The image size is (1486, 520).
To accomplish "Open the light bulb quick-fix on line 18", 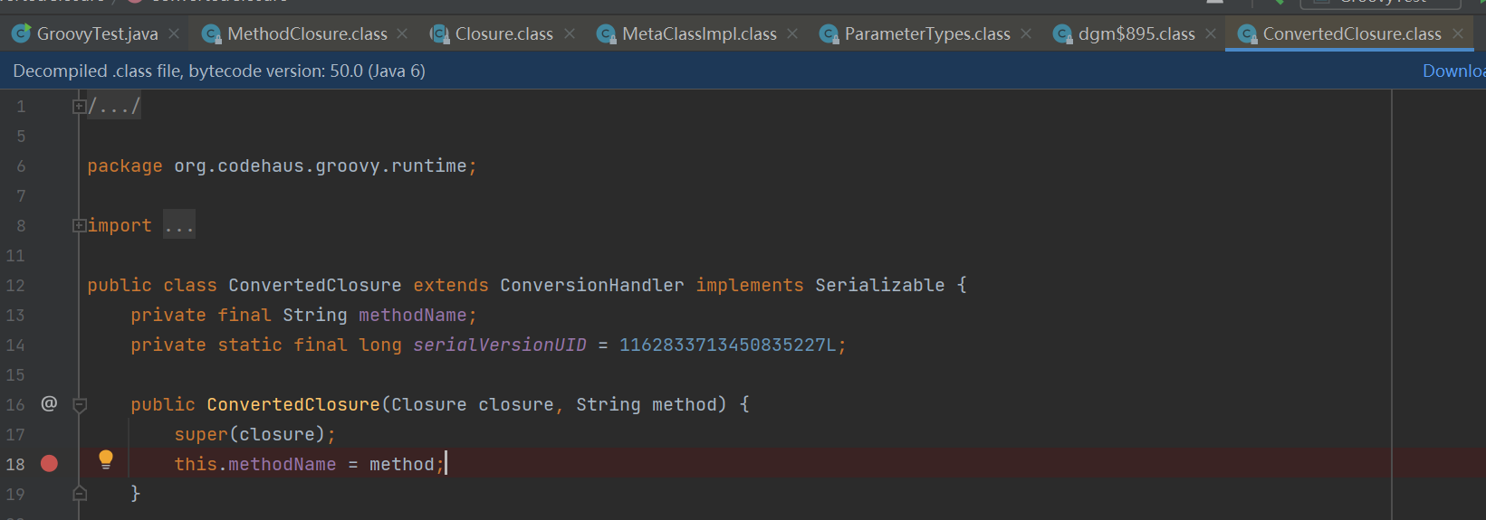I will pyautogui.click(x=106, y=459).
